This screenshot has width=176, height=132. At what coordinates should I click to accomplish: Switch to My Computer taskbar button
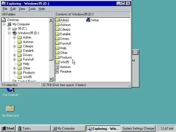coord(68,128)
